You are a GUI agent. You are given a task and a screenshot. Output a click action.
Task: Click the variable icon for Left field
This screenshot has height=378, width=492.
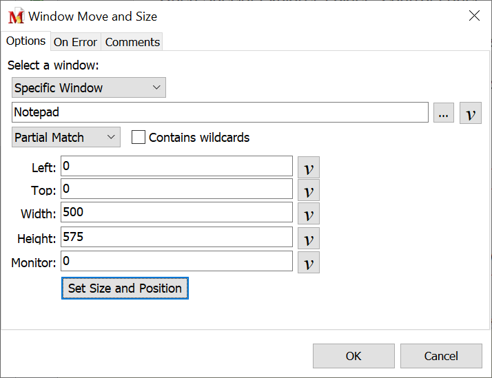point(309,167)
